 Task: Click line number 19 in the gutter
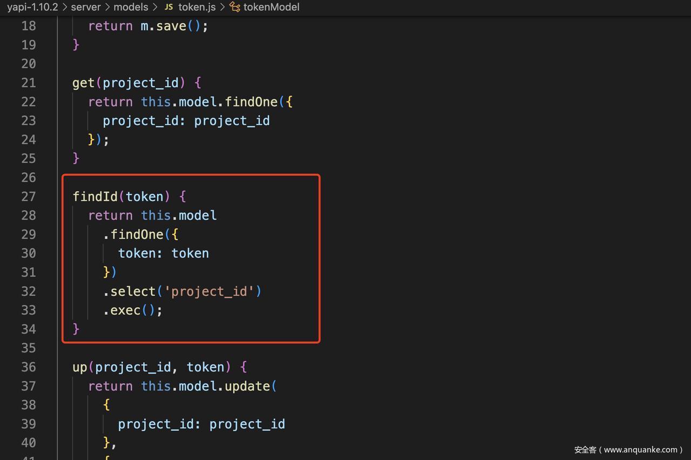(29, 45)
